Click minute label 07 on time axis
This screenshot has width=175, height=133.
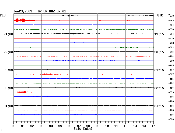pos(79,126)
